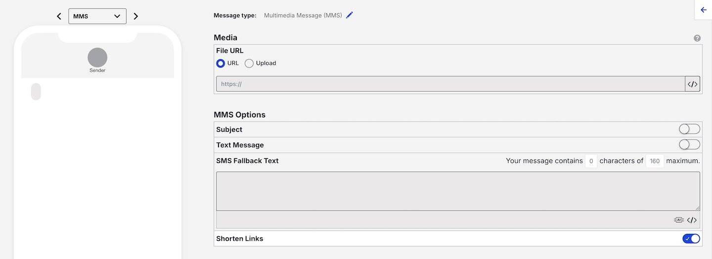Viewport: 712px width, 259px height.
Task: Go to the previous preview with left chevron
Action: click(x=59, y=16)
